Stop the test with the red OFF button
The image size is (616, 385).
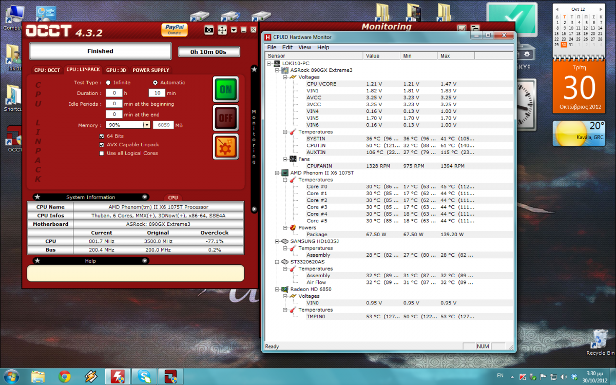pos(225,118)
